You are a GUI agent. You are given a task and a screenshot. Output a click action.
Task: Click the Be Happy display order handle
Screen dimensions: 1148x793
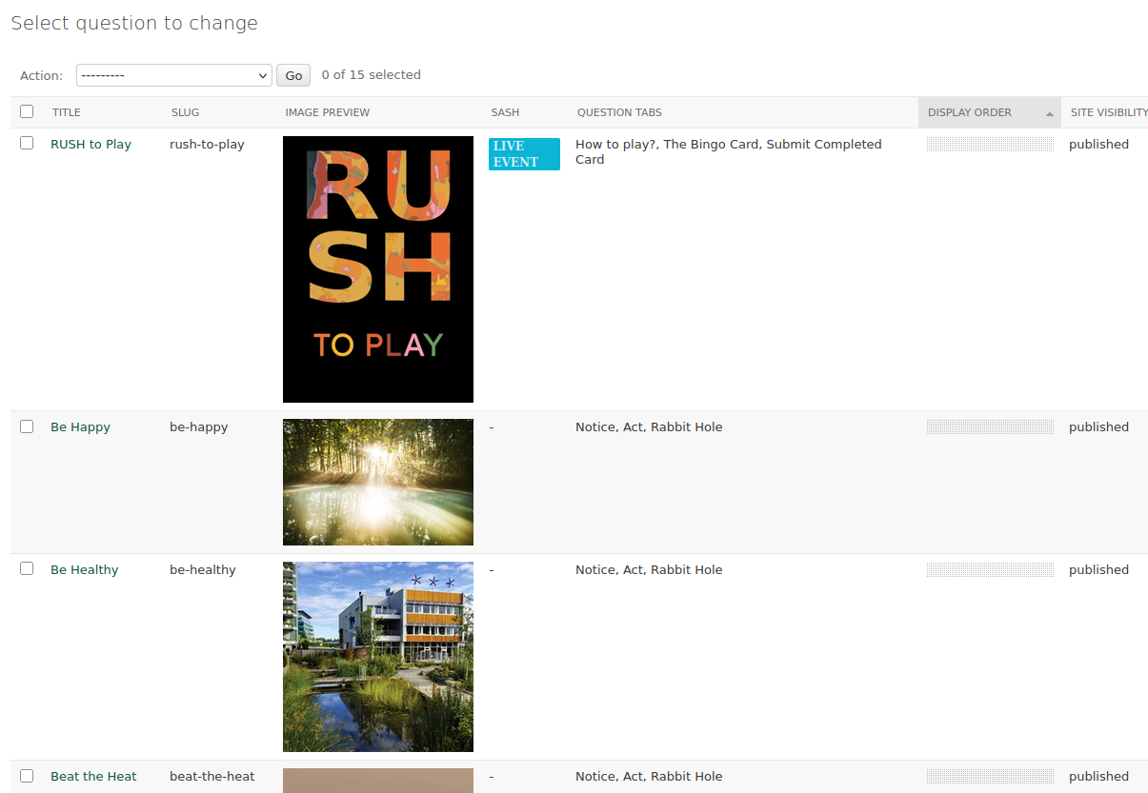pyautogui.click(x=990, y=427)
